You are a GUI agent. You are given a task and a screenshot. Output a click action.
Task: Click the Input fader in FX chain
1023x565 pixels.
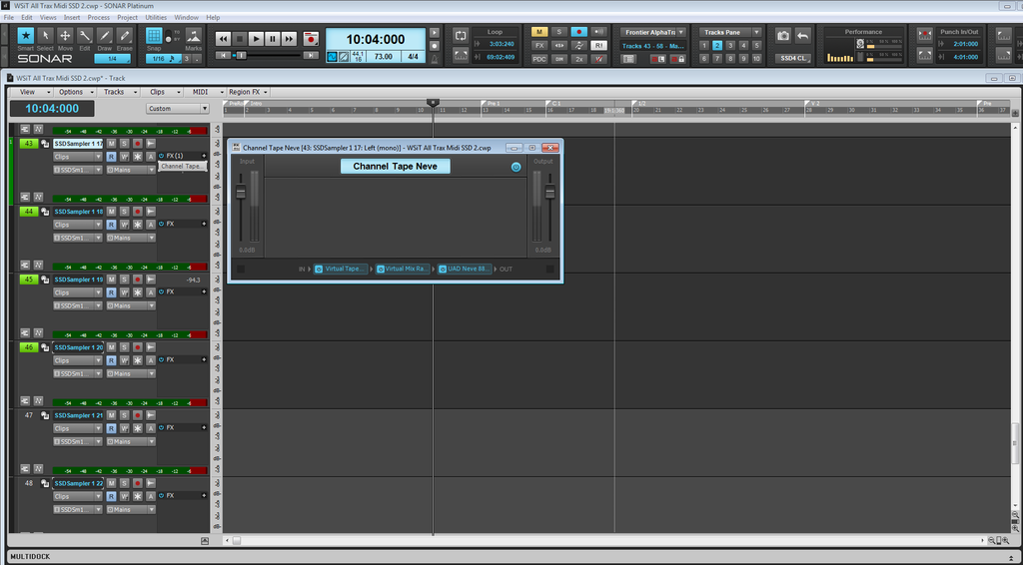click(x=241, y=192)
